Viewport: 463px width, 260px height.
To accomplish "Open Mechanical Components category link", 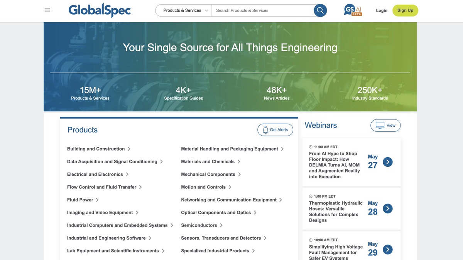I will pos(208,174).
